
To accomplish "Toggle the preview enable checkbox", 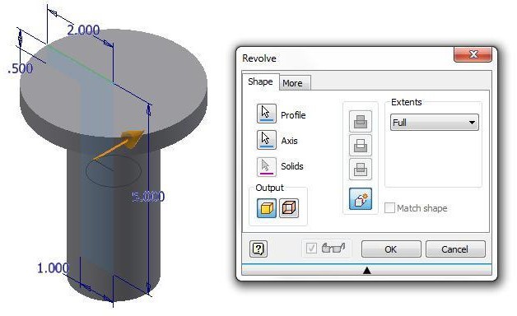I will coord(311,248).
